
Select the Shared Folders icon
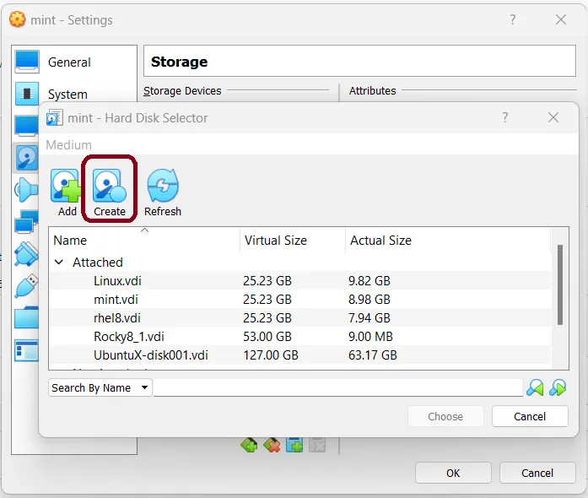click(x=26, y=317)
